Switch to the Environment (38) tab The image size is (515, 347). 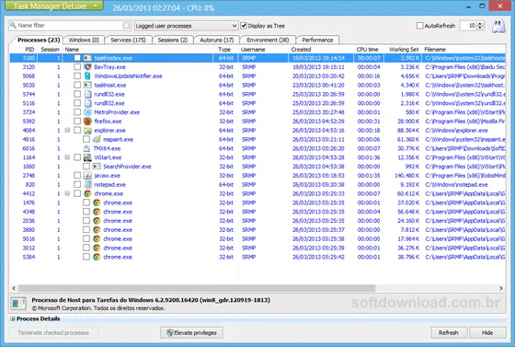click(268, 40)
